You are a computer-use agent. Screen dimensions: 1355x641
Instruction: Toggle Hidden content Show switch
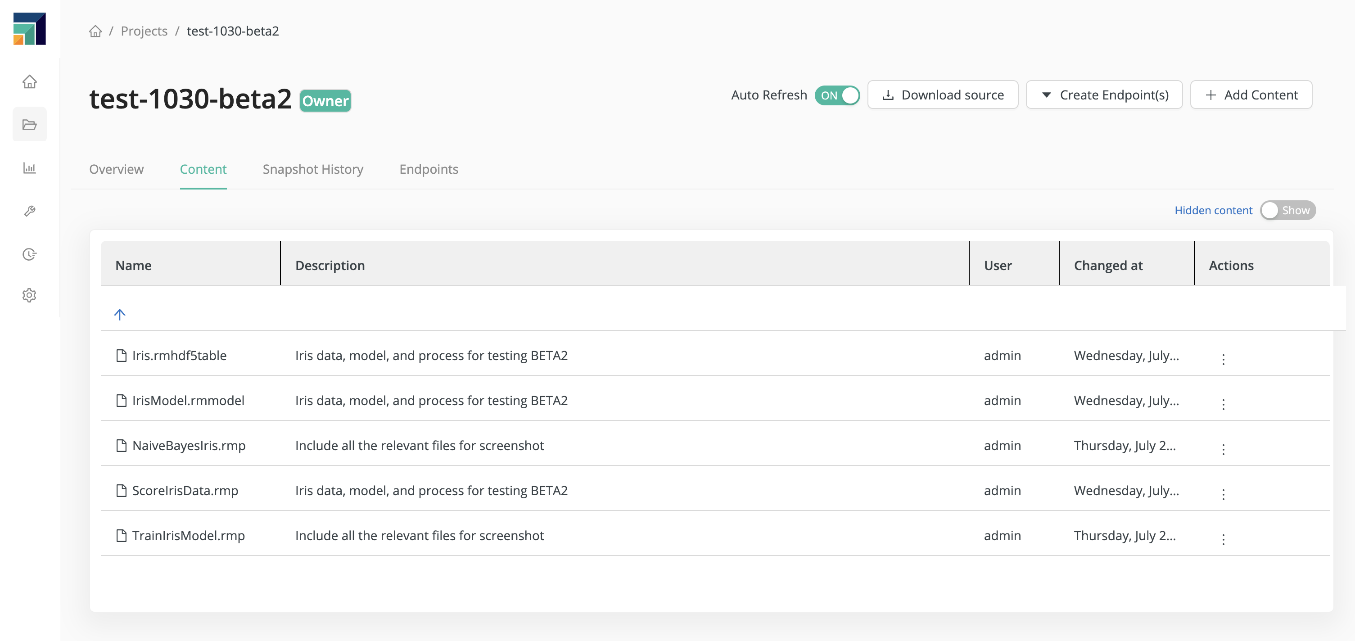(1287, 210)
